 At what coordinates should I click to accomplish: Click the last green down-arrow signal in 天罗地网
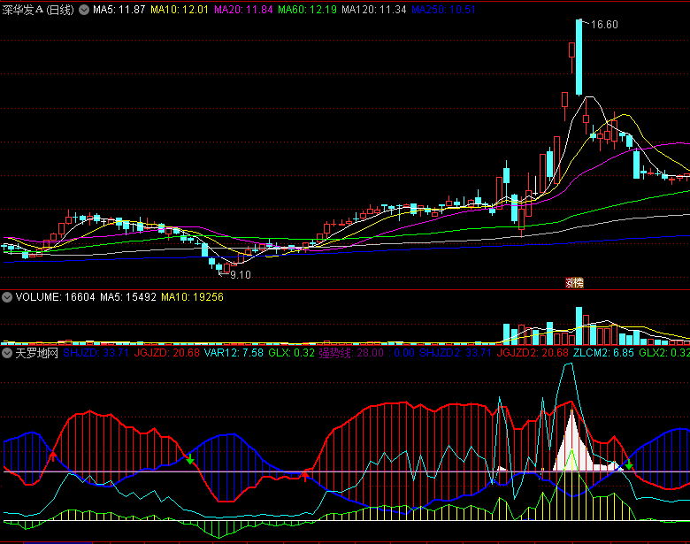pyautogui.click(x=629, y=464)
